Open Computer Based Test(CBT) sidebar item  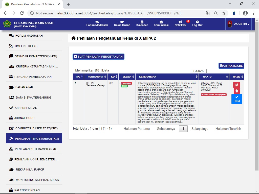pyautogui.click(x=36, y=128)
